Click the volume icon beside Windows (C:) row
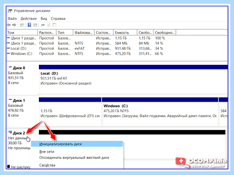 tap(9, 54)
